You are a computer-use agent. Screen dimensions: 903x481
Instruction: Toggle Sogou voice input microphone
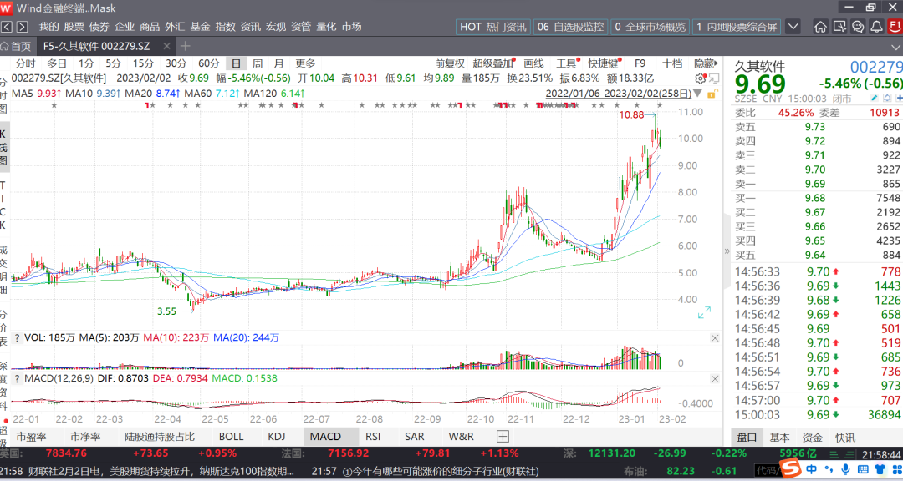tap(845, 469)
